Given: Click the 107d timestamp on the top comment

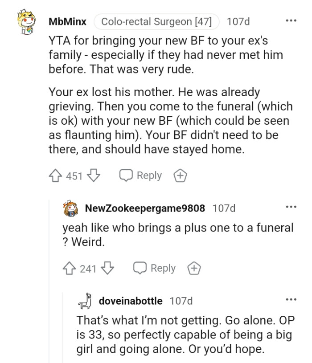Looking at the screenshot, I should click(238, 21).
